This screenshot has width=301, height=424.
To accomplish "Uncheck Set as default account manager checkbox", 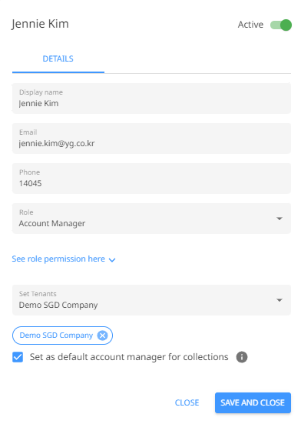I will point(18,357).
